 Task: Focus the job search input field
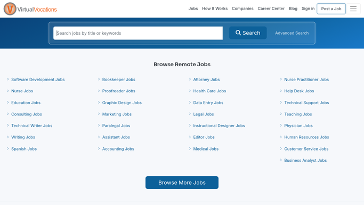[x=138, y=33]
